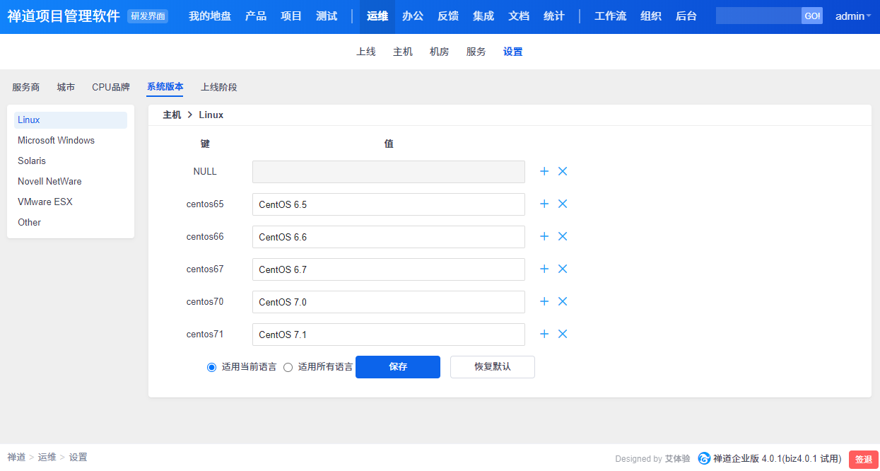The width and height of the screenshot is (880, 471).
Task: Delete the NULL row
Action: [563, 171]
